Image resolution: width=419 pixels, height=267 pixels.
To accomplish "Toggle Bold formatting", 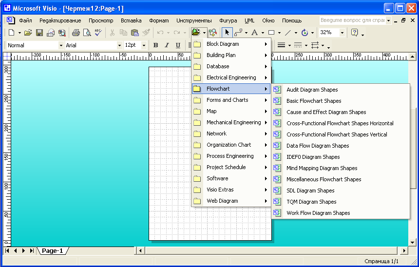I will (x=155, y=45).
